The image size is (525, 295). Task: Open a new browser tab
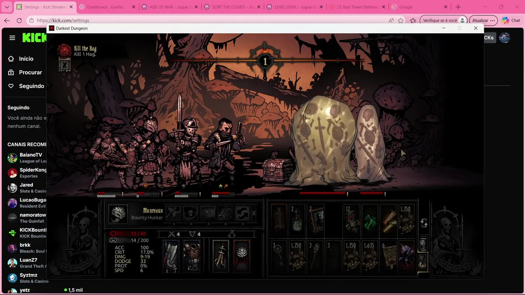pos(458,7)
